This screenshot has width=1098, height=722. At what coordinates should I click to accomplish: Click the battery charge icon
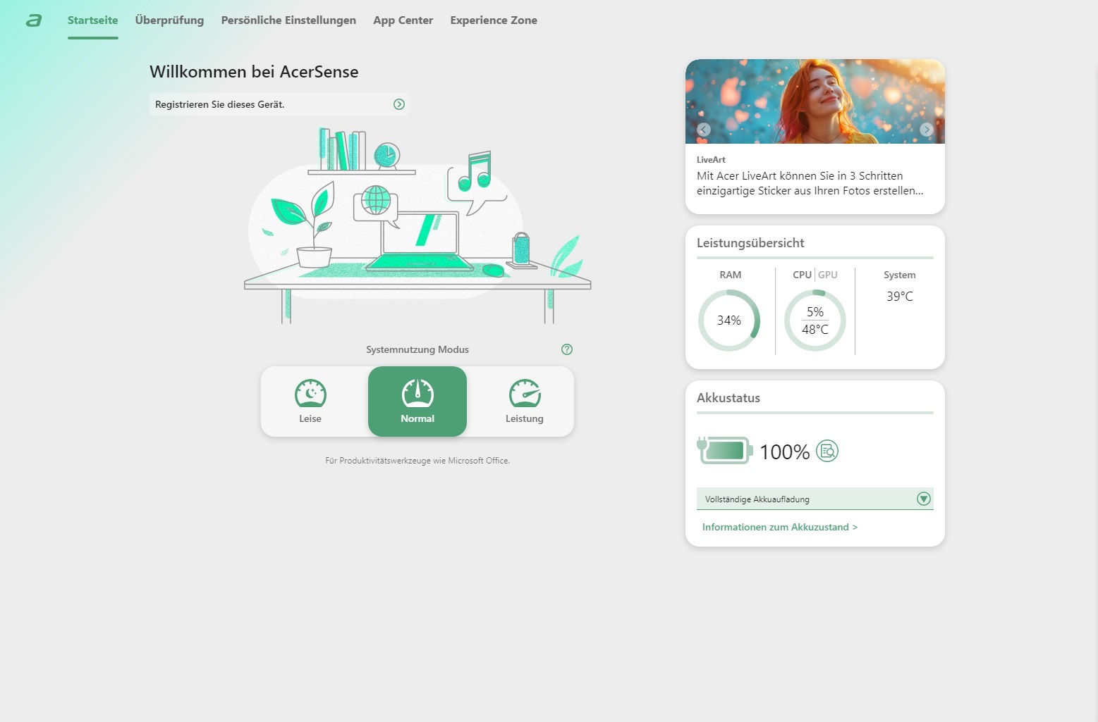click(725, 450)
